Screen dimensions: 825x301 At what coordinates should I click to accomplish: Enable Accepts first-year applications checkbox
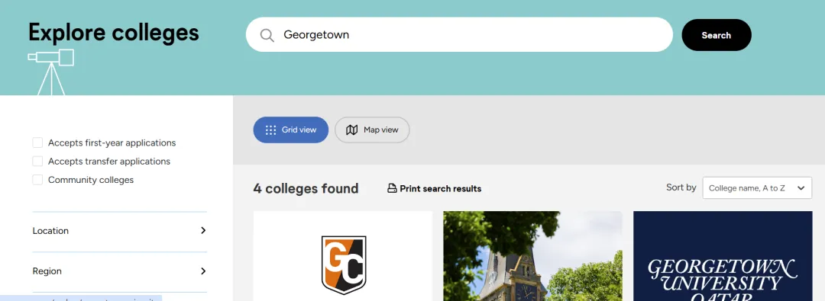tap(37, 143)
